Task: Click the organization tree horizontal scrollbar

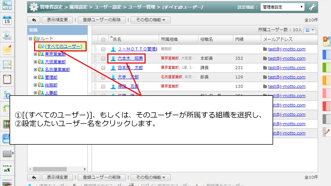Action: pos(50,169)
